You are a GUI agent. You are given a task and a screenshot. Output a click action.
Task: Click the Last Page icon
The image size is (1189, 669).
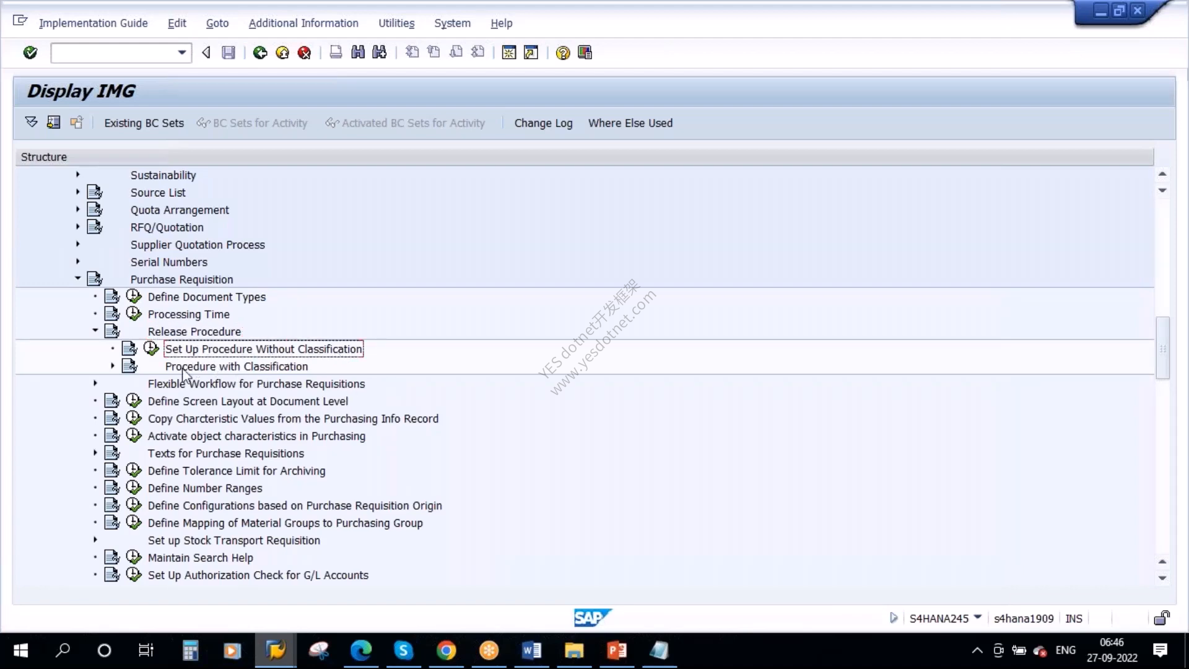[477, 53]
